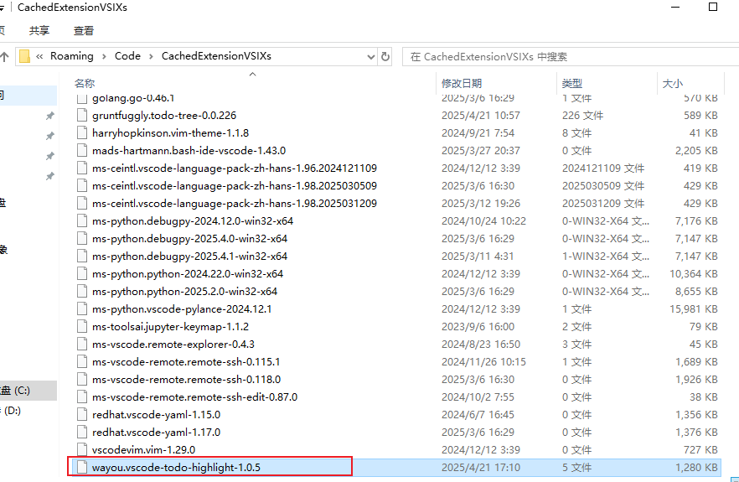Go up one folder level with the arrow
This screenshot has height=482, width=739.
click(5, 57)
